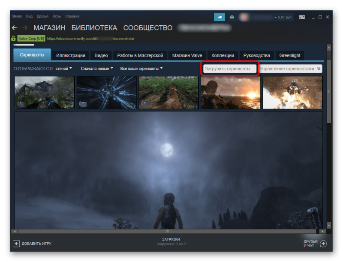Go forward with the right arrow
Viewport: 343px width, 262px height.
pyautogui.click(x=25, y=28)
